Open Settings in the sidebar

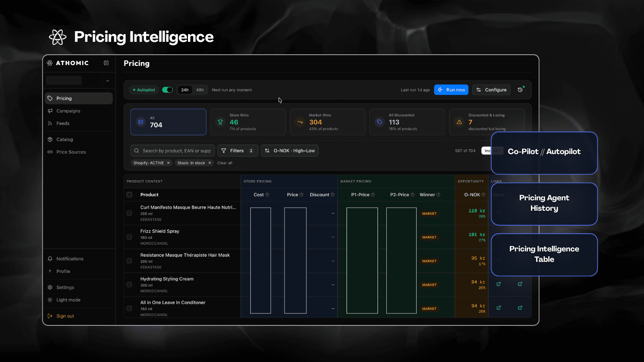pos(79,288)
